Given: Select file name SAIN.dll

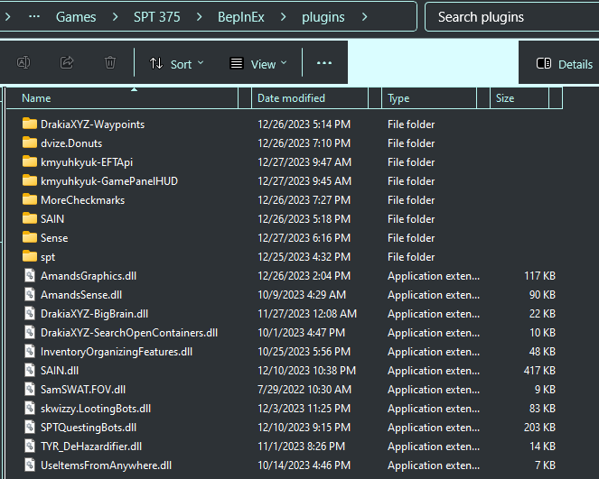Looking at the screenshot, I should coord(60,371).
